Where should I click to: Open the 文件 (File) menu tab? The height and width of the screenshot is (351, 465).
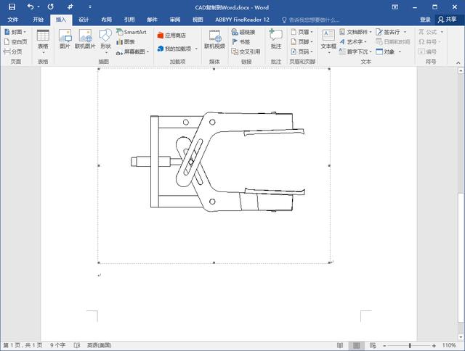[x=13, y=20]
